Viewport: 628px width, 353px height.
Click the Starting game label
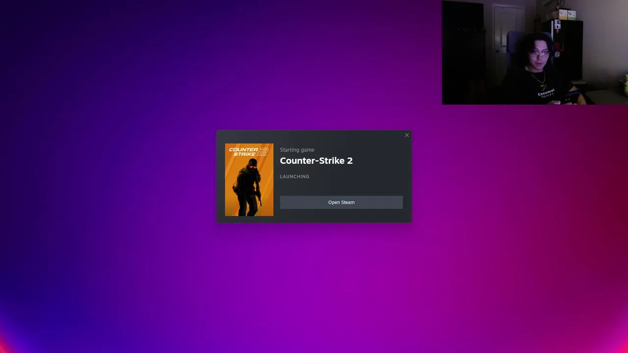pos(297,150)
